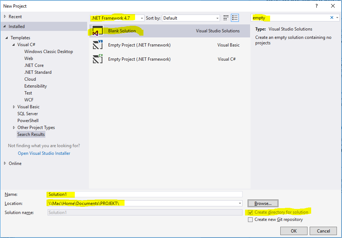Viewport: 342px width, 238px height.
Task: Open the Location path dropdown arrow
Action: [x=240, y=203]
